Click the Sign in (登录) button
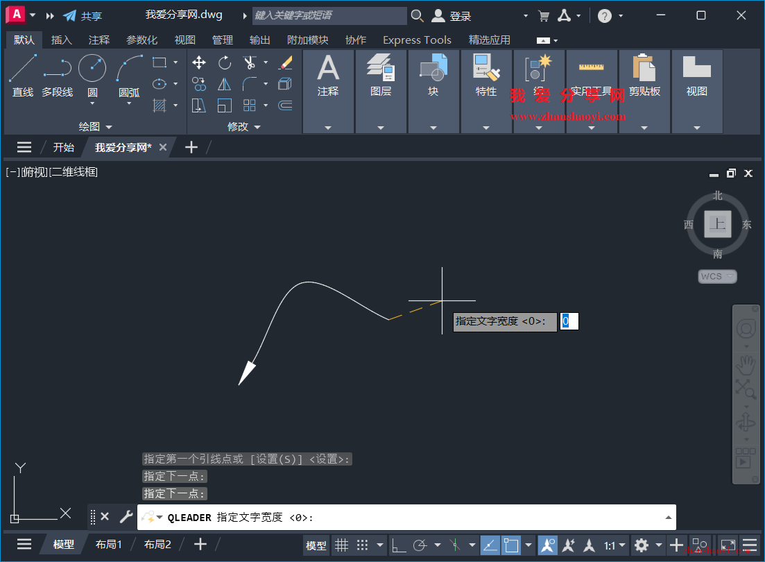Screen dimensions: 765x562 coord(452,16)
